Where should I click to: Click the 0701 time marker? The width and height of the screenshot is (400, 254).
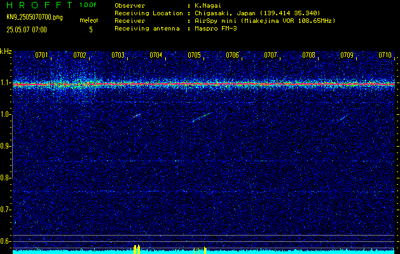(41, 55)
